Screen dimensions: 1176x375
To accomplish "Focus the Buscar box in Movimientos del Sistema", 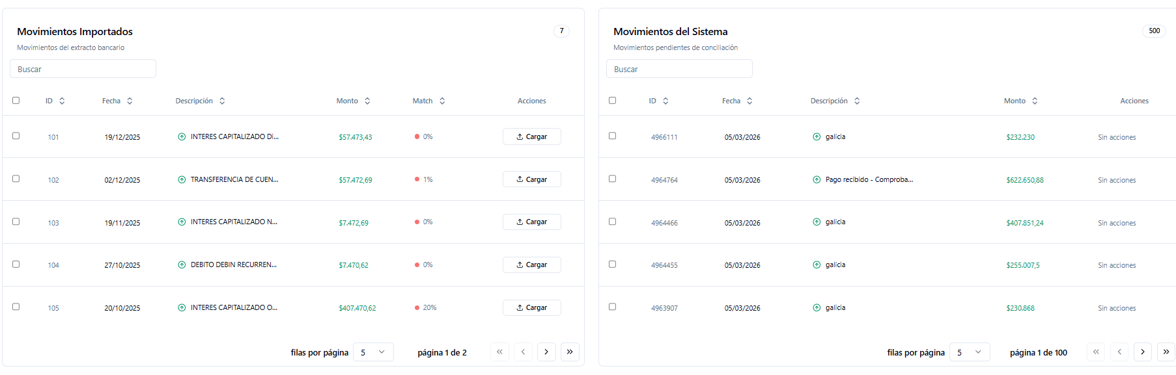I will point(679,69).
